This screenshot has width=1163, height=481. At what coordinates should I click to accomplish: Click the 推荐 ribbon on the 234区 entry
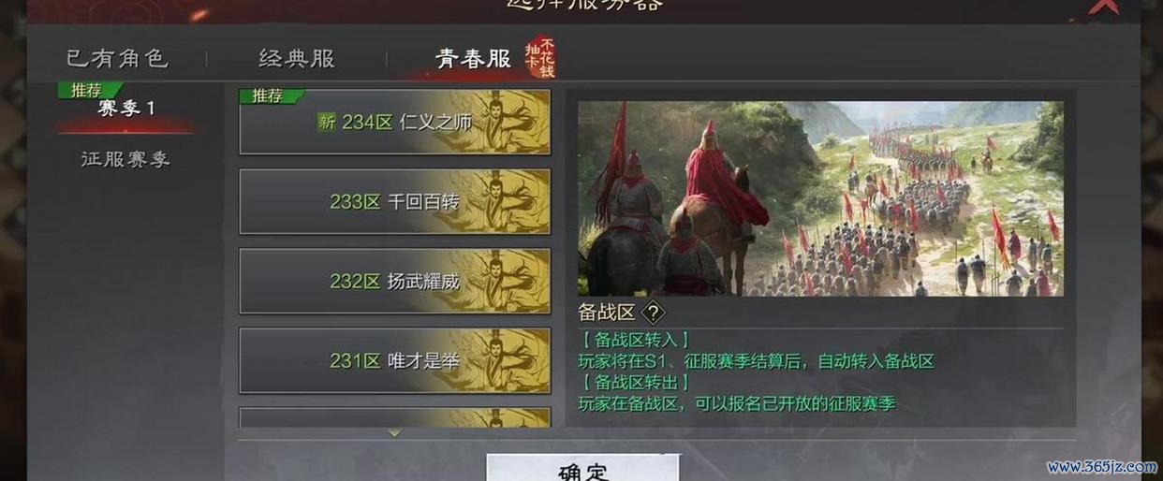pyautogui.click(x=272, y=95)
